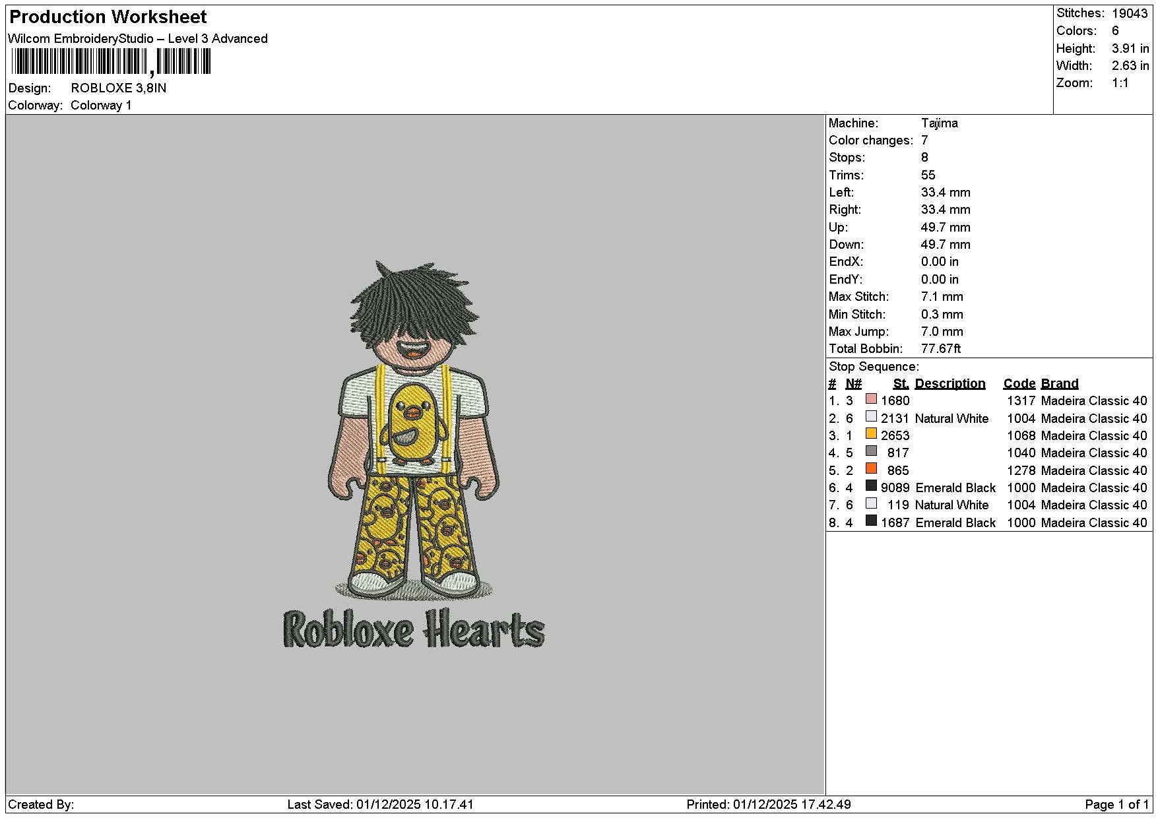Image resolution: width=1158 pixels, height=818 pixels.
Task: Click the 'Stop Sequence:' heading
Action: point(874,367)
